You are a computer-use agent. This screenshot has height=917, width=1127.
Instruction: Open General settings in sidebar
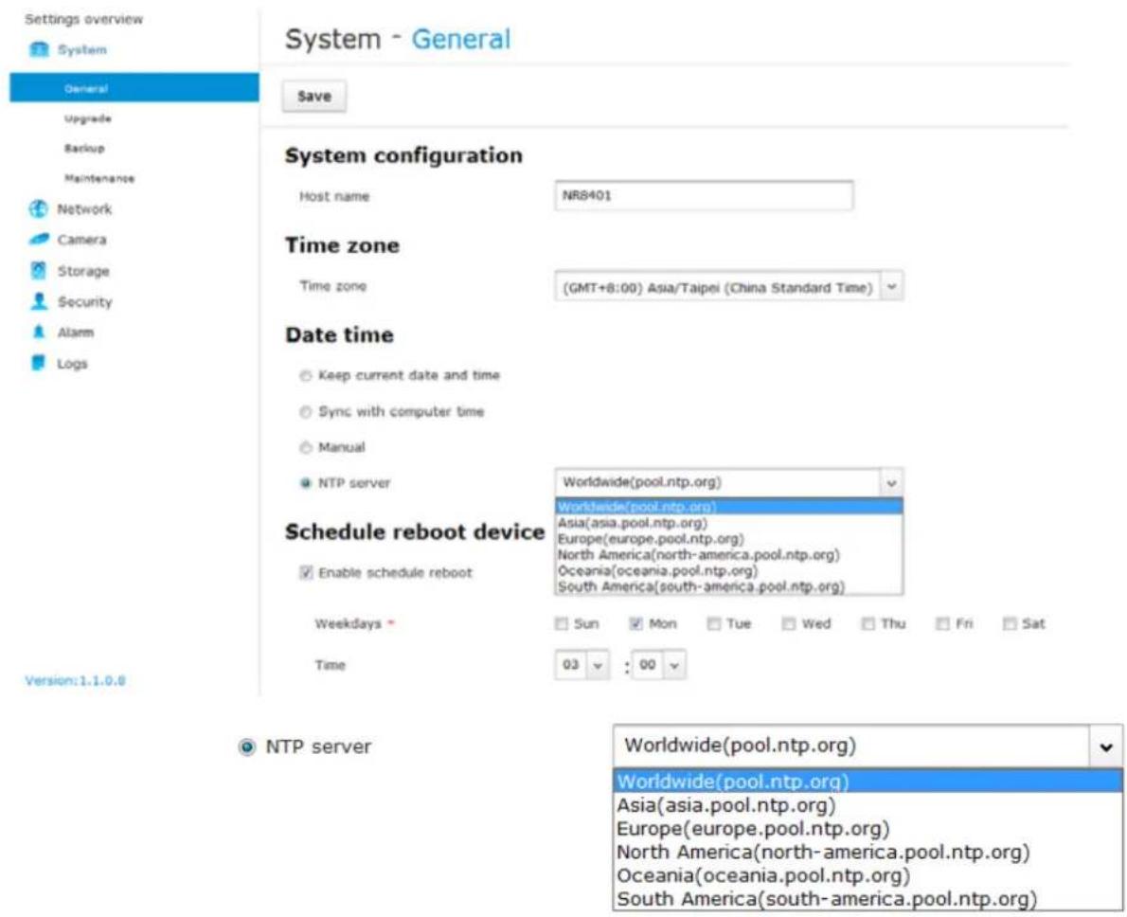(134, 88)
